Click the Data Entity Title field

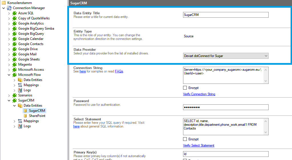click(226, 15)
